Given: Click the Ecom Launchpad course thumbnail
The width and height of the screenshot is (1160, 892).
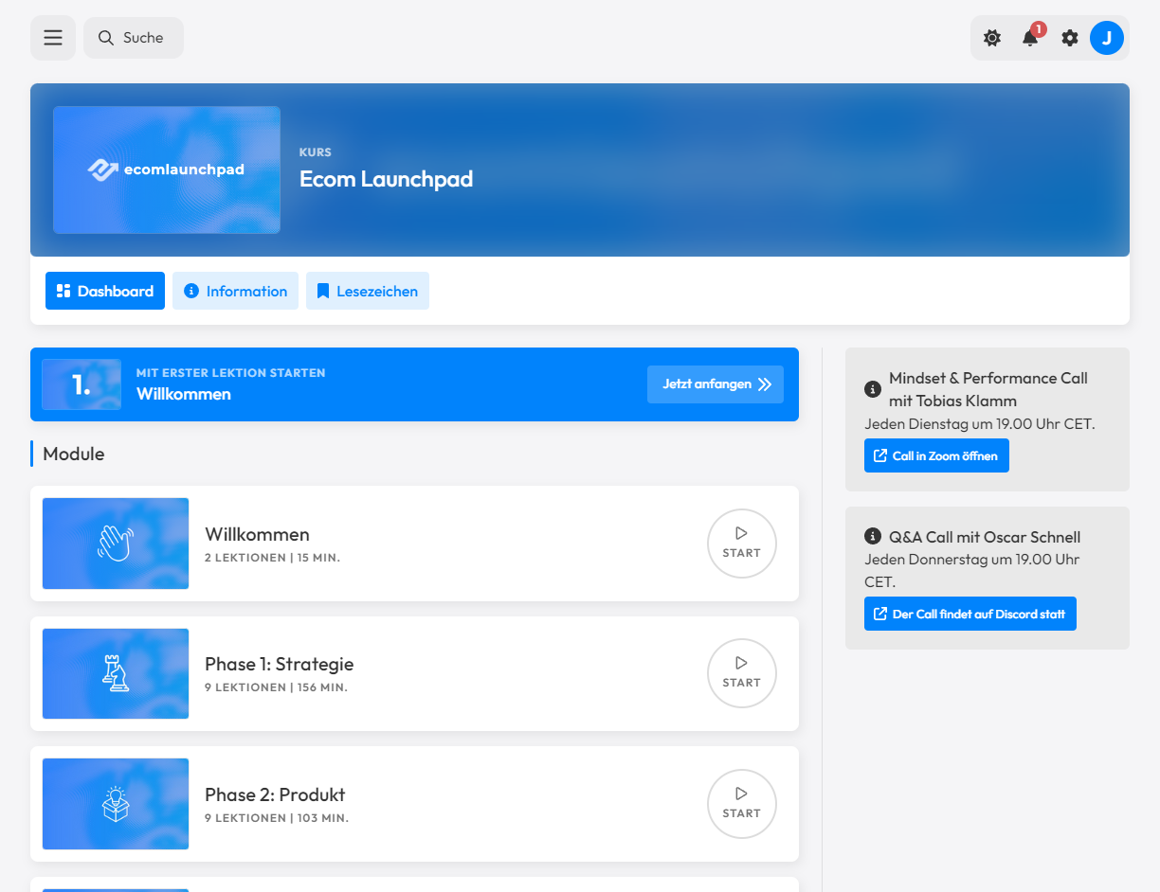Looking at the screenshot, I should [x=167, y=169].
